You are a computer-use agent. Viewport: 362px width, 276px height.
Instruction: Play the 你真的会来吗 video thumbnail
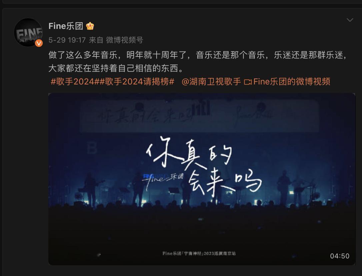tap(202, 179)
